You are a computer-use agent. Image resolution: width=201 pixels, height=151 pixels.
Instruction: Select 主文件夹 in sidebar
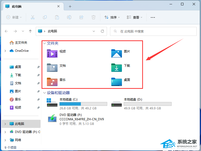pos(18,43)
